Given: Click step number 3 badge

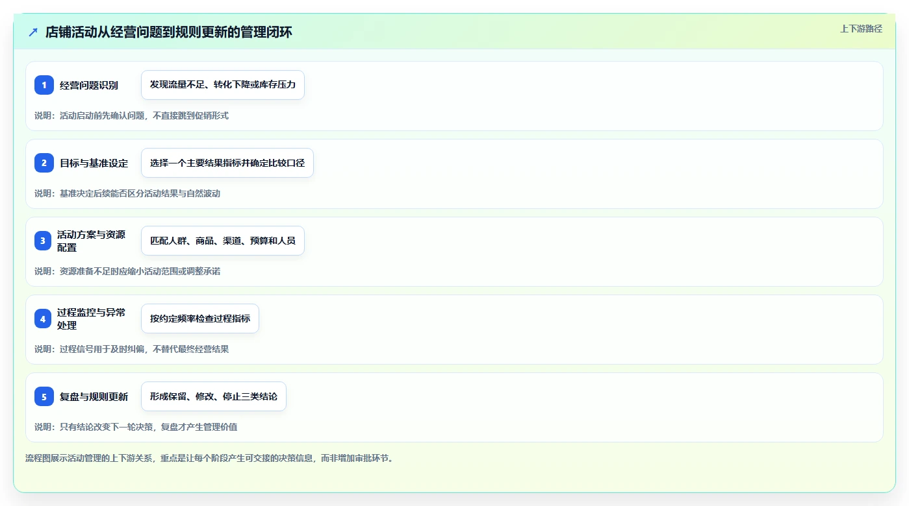Looking at the screenshot, I should 44,241.
